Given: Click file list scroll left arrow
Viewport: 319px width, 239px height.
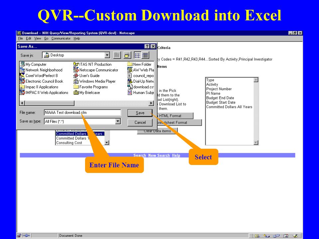Looking at the screenshot, I should point(22,103).
